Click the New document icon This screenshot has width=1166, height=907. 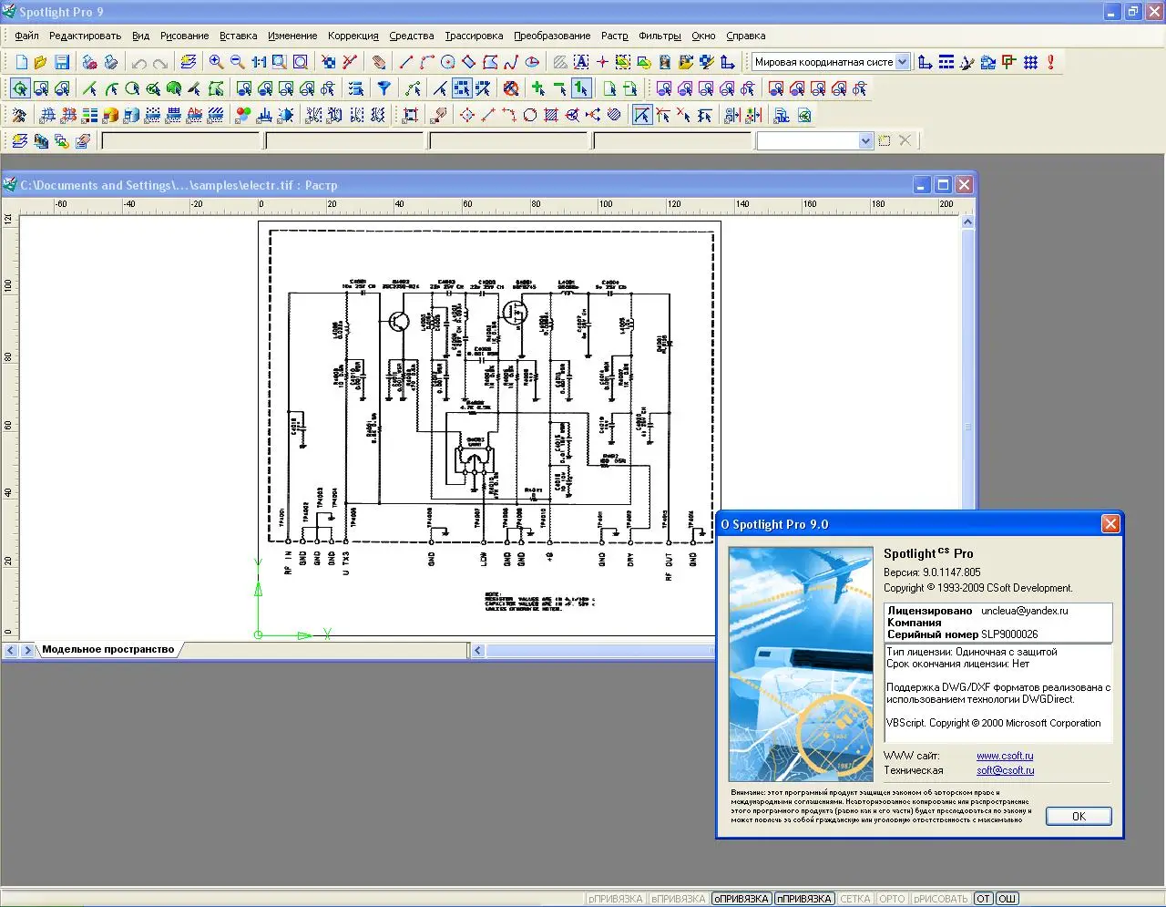[21, 62]
